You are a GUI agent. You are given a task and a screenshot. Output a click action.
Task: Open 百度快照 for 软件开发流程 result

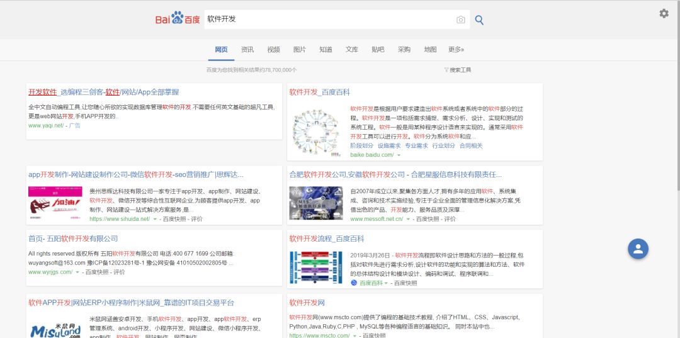tap(405, 283)
